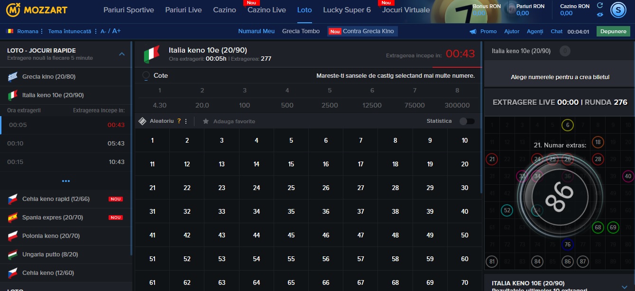635x291 pixels.
Task: Click drawn ball 52 in live grid
Action: (507, 210)
